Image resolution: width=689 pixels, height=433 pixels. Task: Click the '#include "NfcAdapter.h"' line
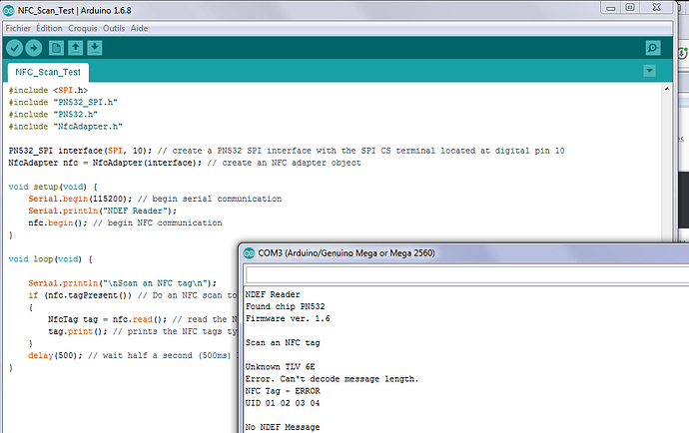66,127
